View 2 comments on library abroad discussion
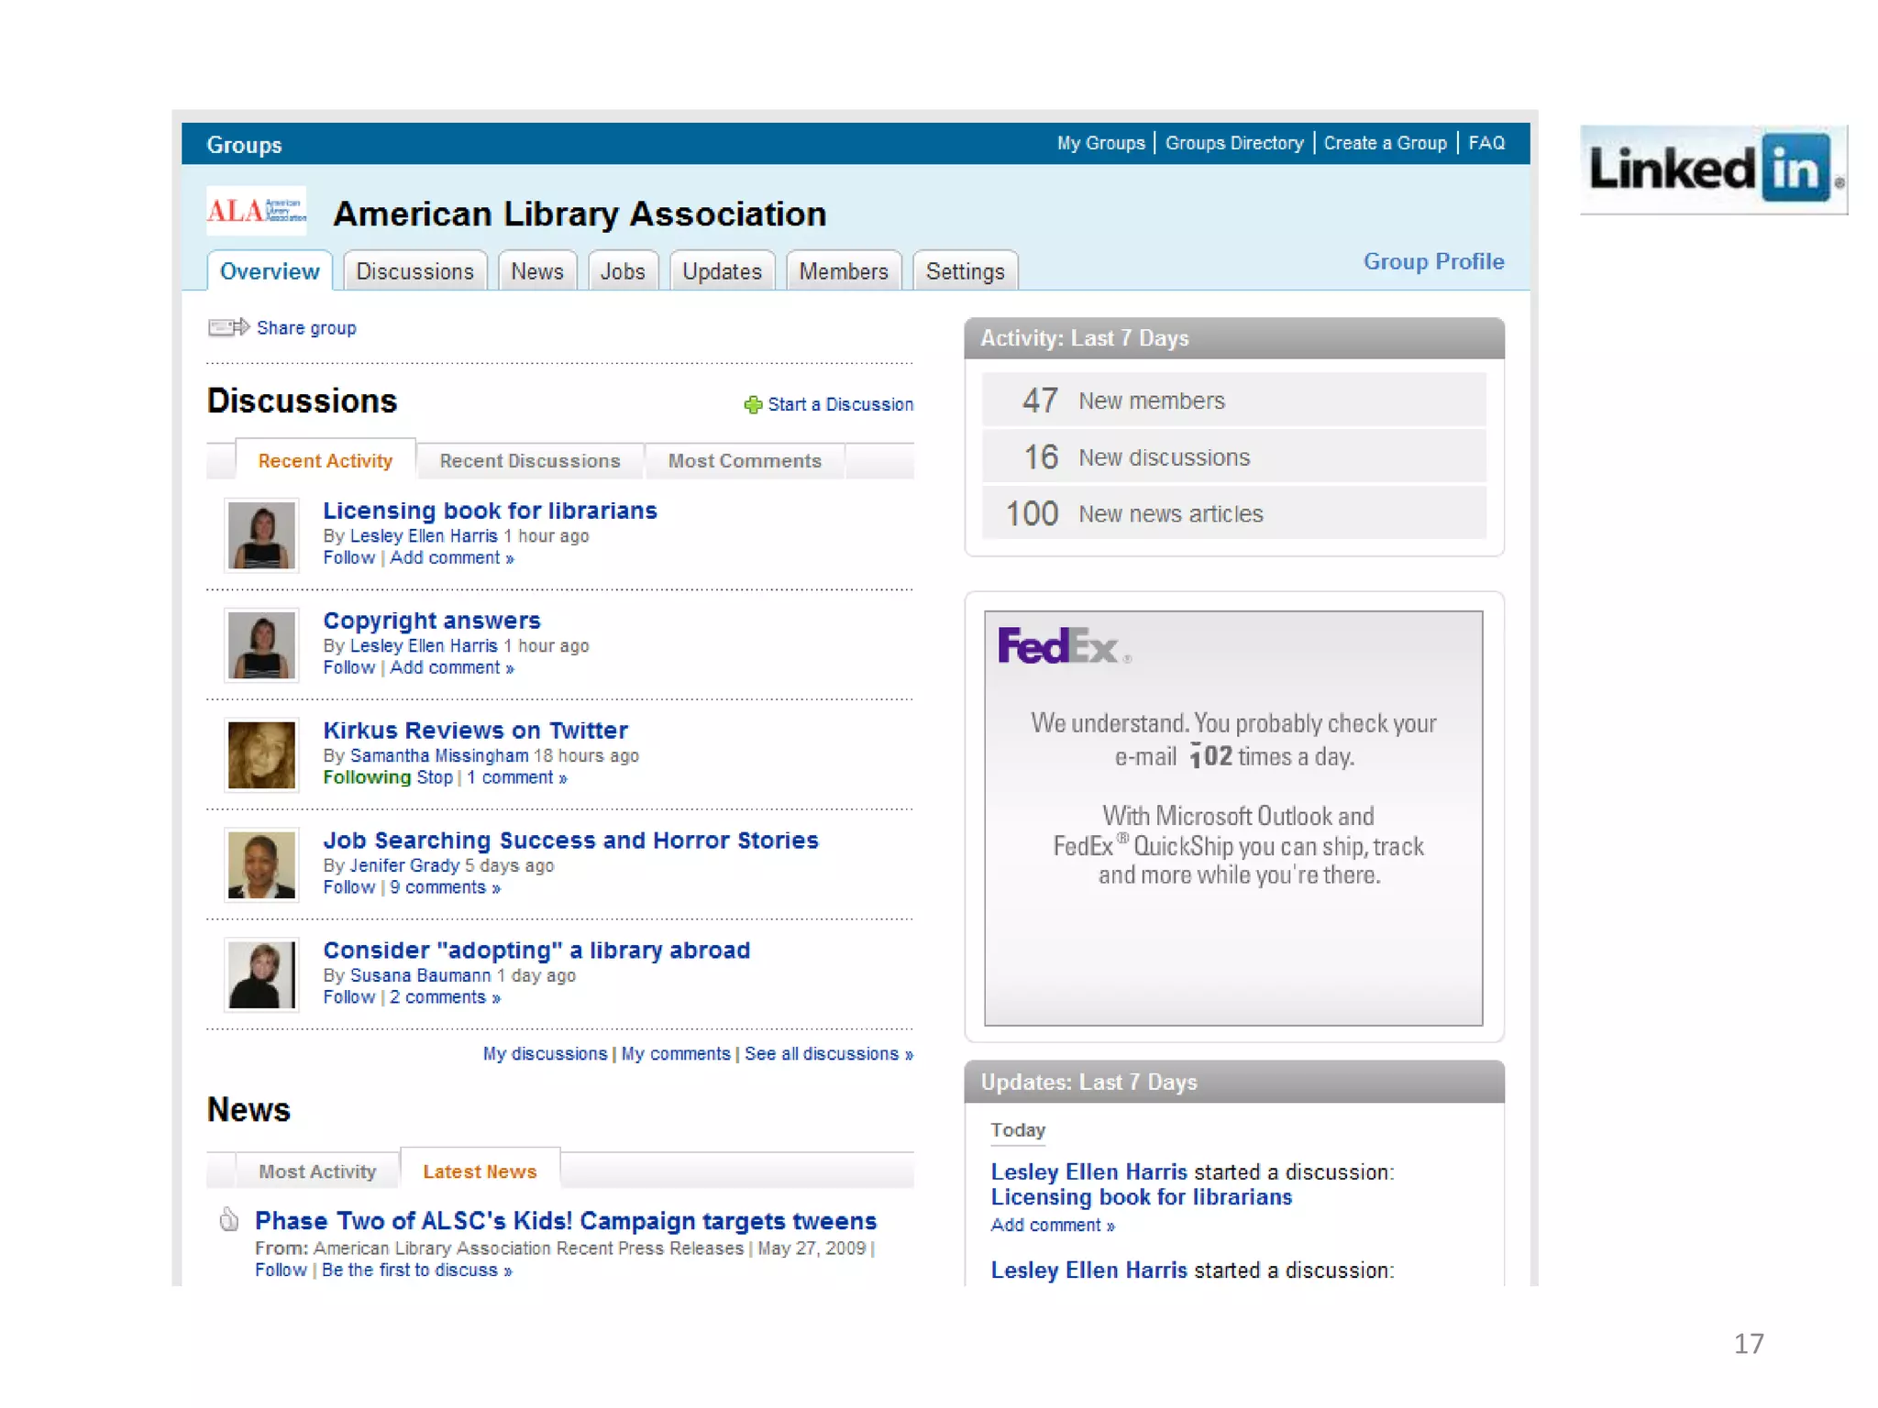The image size is (1878, 1408). (x=445, y=997)
